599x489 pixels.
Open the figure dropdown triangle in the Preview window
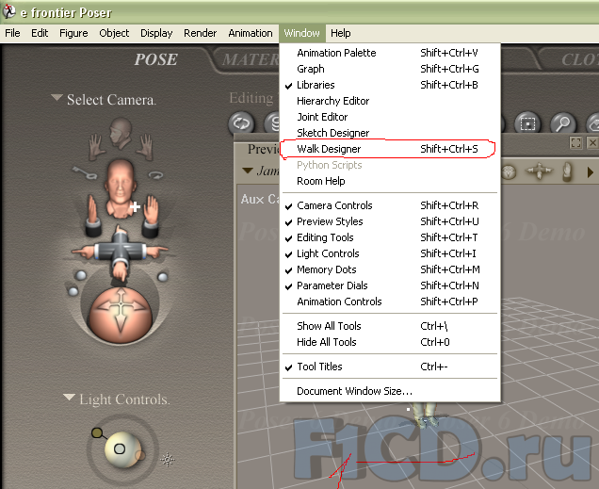click(248, 171)
